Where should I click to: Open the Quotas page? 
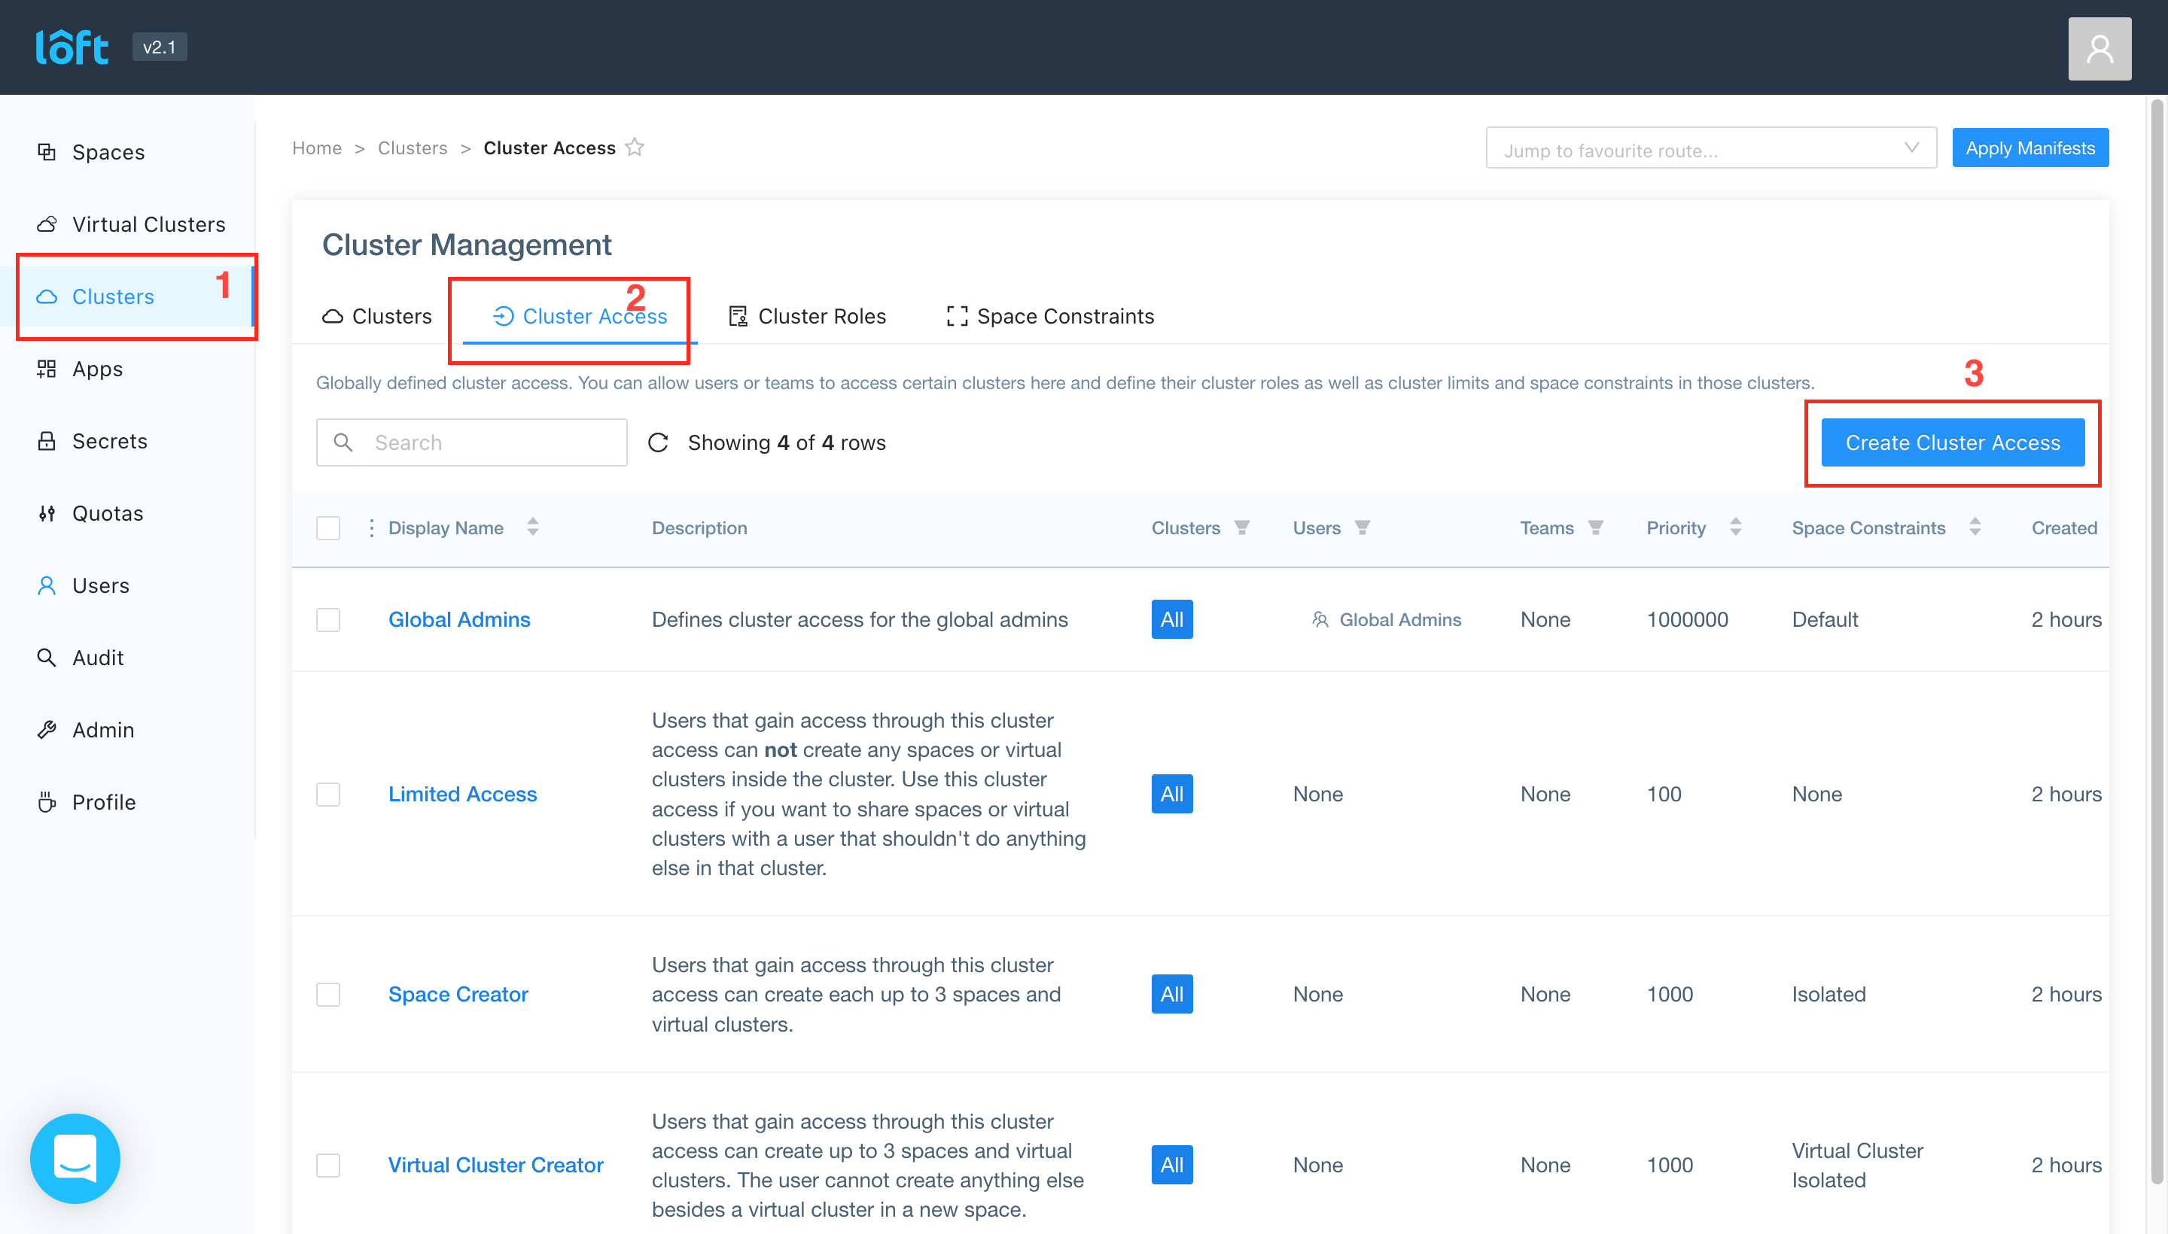[x=107, y=512]
